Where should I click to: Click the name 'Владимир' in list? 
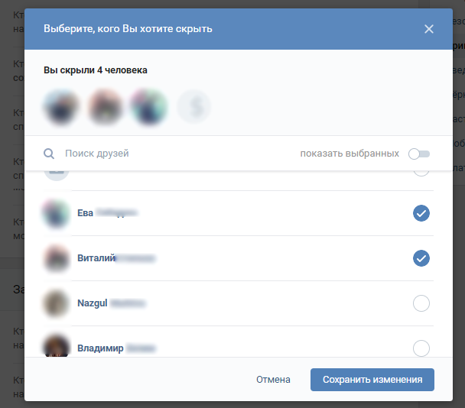tap(100, 348)
